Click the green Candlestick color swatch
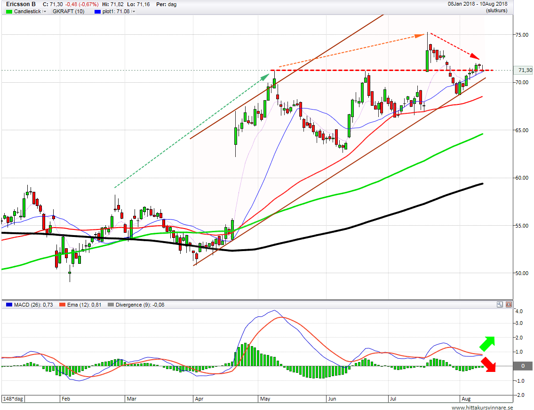 point(9,12)
